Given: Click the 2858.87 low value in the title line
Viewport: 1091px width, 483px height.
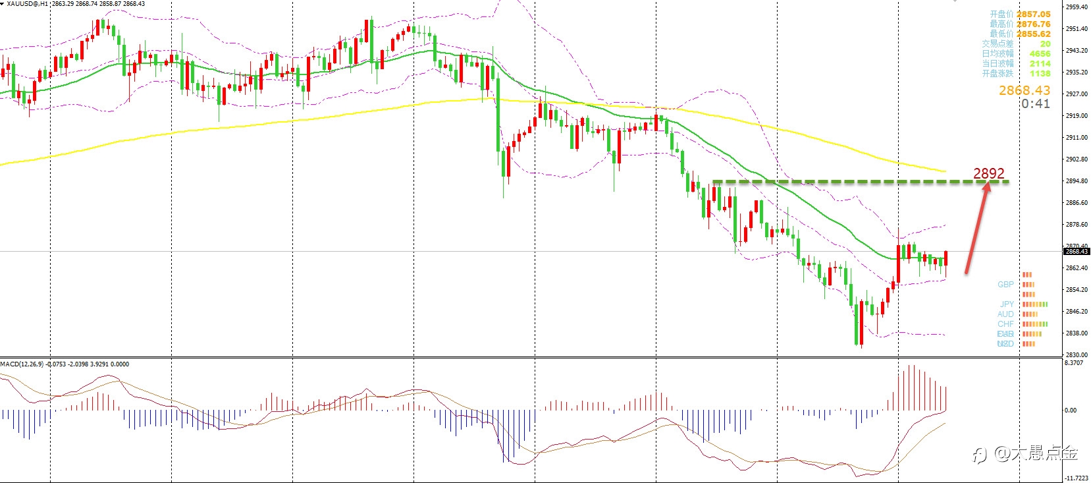Looking at the screenshot, I should tap(111, 4).
